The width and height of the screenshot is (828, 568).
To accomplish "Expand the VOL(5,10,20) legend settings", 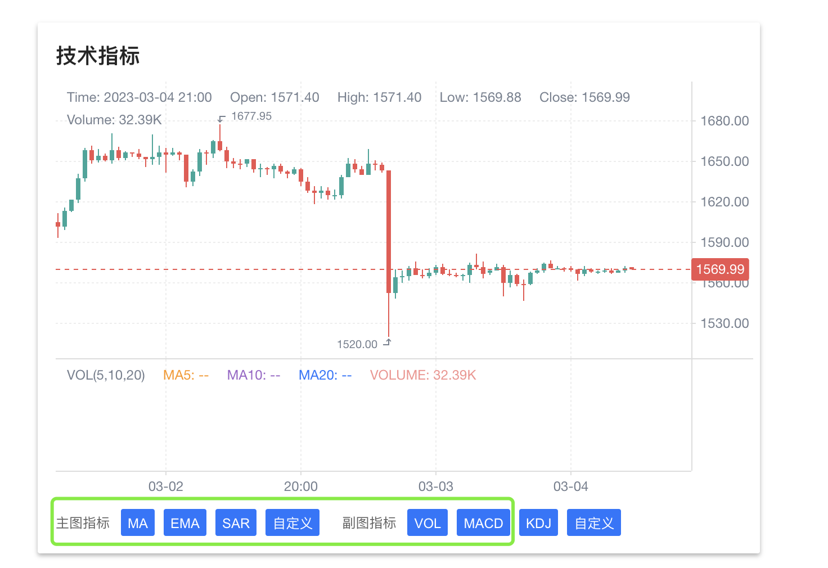I will pyautogui.click(x=106, y=375).
